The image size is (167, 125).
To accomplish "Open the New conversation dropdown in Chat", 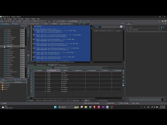I will point(143,30).
